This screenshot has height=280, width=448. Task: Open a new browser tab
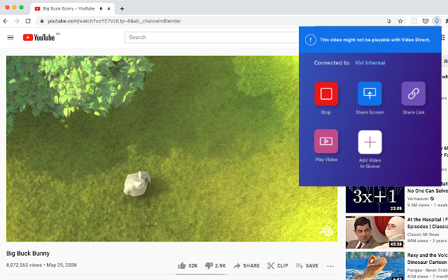point(122,9)
